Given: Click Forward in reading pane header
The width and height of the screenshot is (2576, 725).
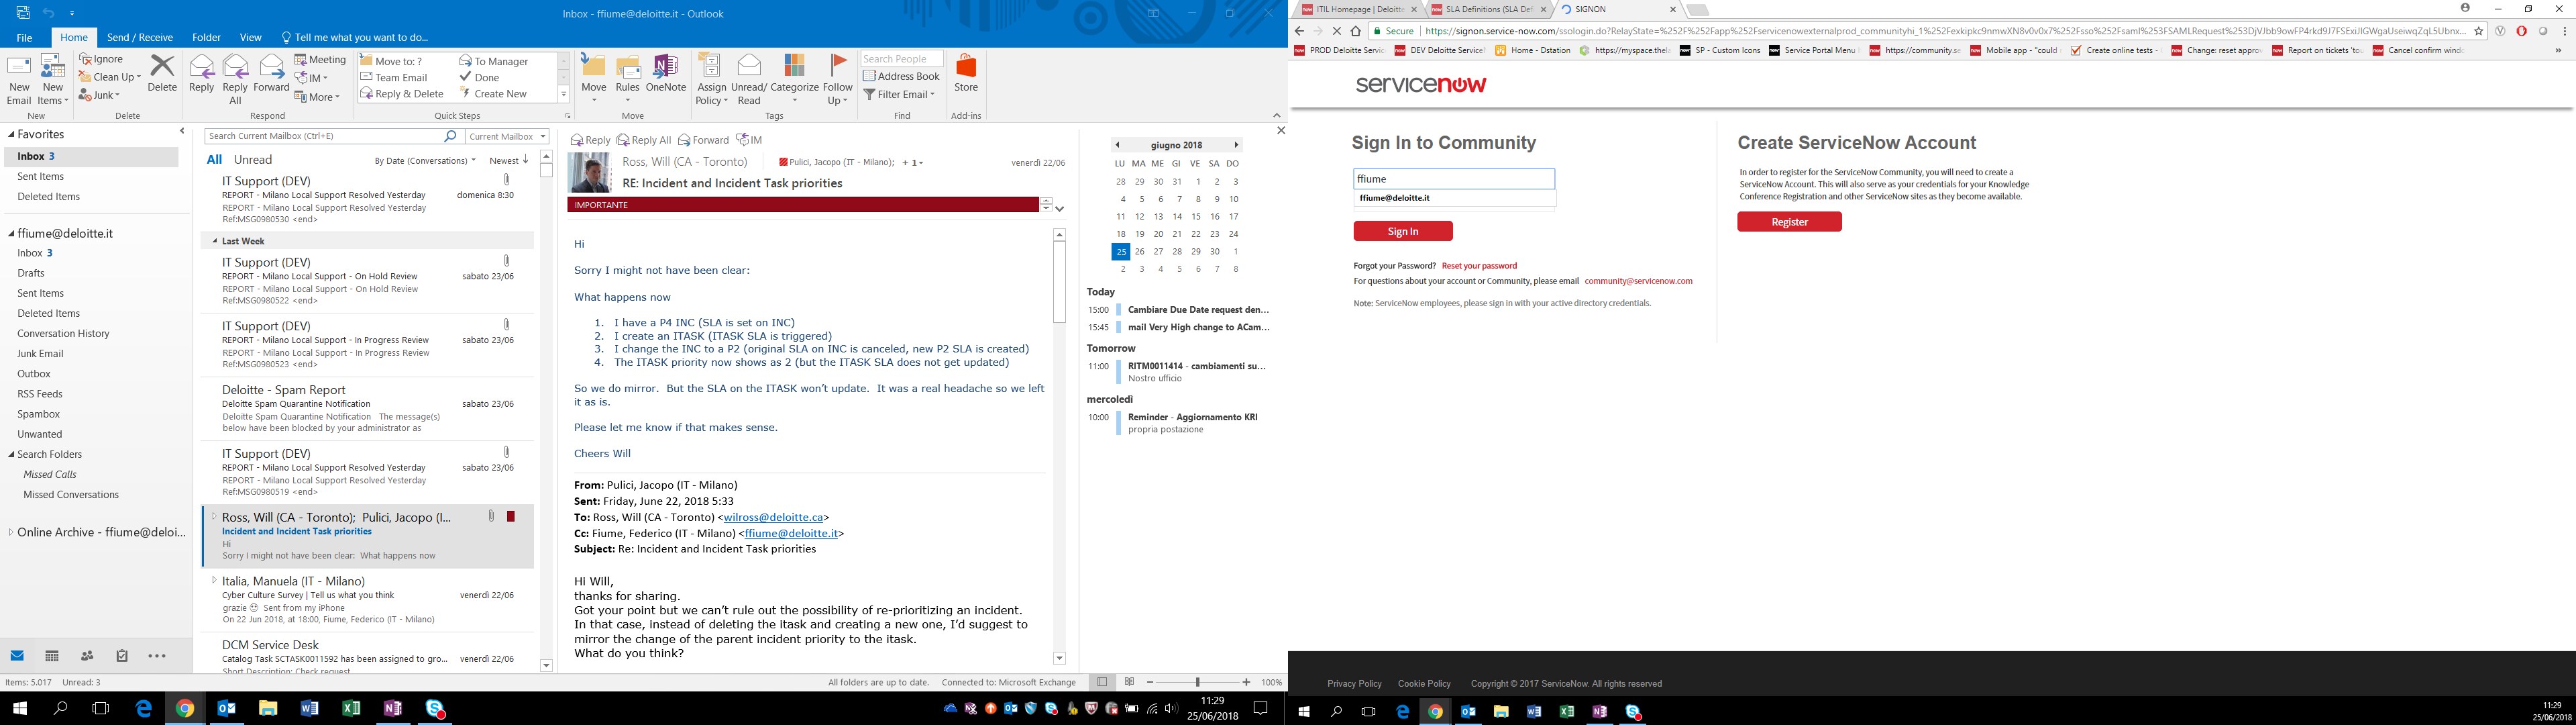Looking at the screenshot, I should coord(703,140).
